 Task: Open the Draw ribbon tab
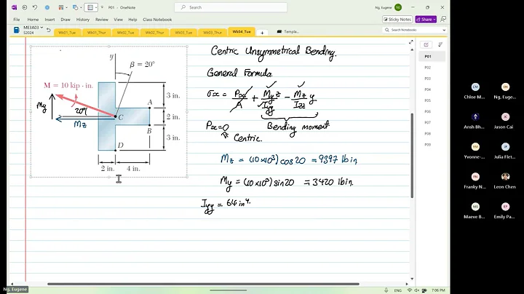pos(65,20)
